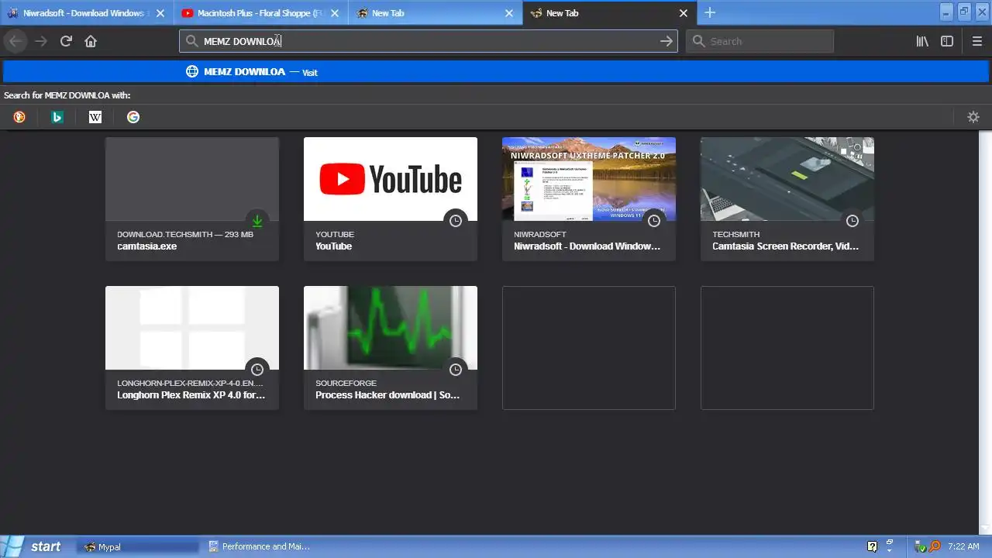Open a new tab with plus button
Viewport: 992px width, 558px height.
point(710,12)
